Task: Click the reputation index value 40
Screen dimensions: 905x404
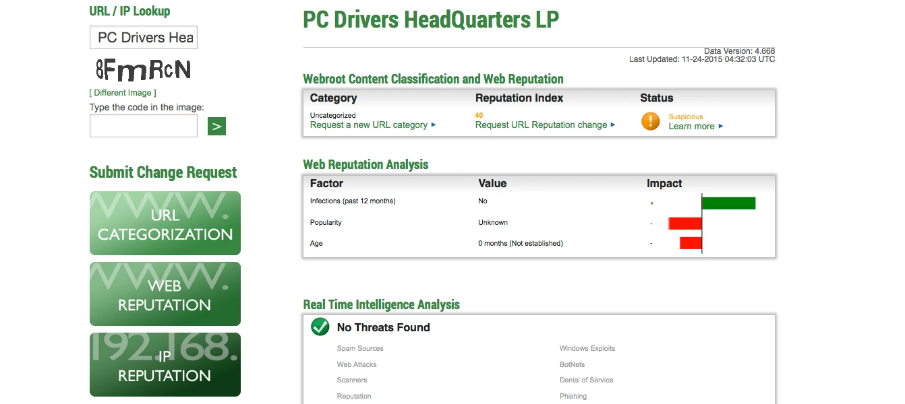Action: pyautogui.click(x=479, y=116)
